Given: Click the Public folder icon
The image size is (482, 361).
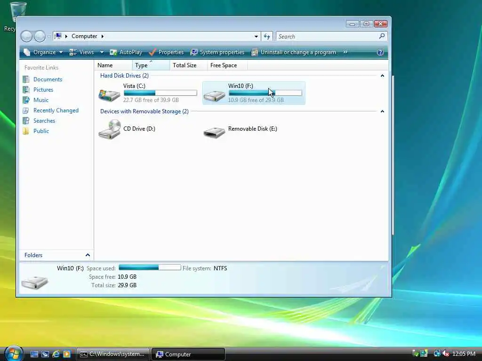Looking at the screenshot, I should tap(26, 131).
